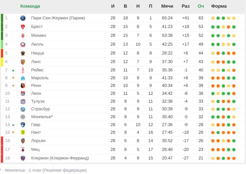
Task: Click the Brest club crest icon
Action: pyautogui.click(x=23, y=27)
